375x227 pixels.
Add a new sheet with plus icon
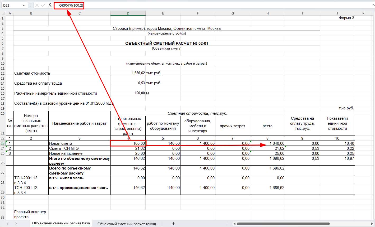tap(173, 224)
